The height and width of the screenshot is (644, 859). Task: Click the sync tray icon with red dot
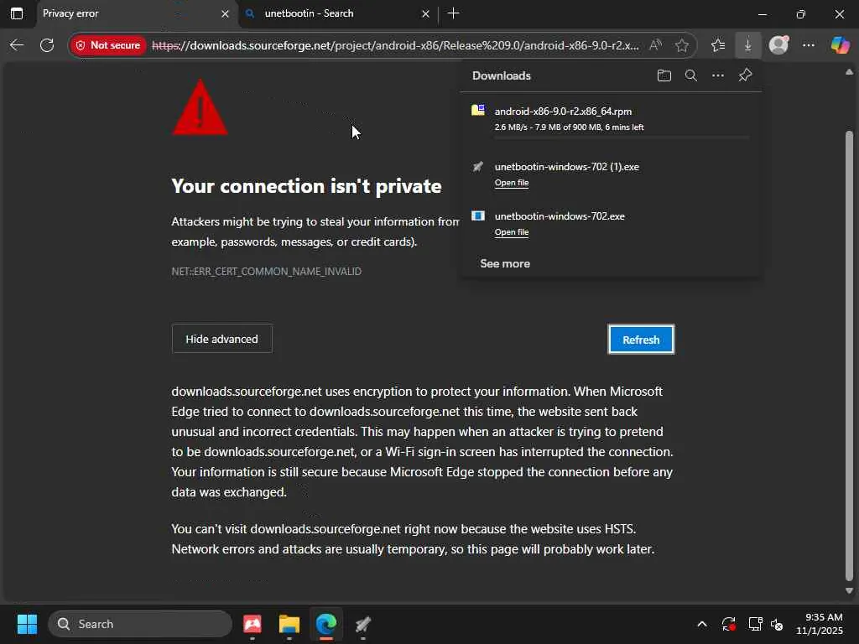[x=728, y=624]
